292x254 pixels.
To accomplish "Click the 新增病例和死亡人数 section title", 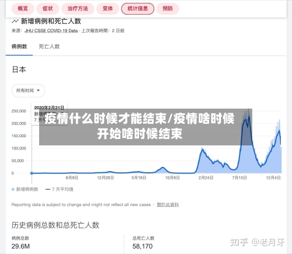I will tap(51, 21).
